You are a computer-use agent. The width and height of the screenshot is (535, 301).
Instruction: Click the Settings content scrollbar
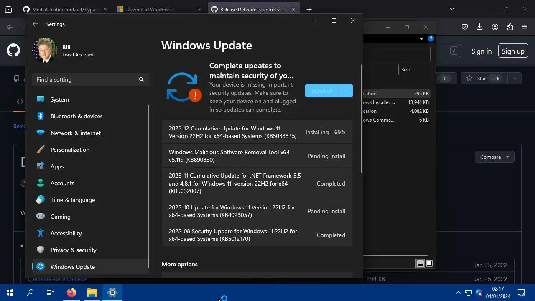(361, 119)
